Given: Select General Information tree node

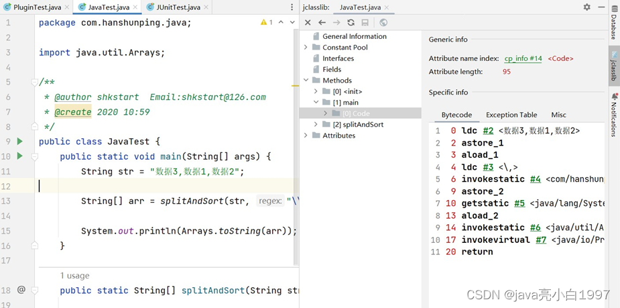Looking at the screenshot, I should [355, 36].
